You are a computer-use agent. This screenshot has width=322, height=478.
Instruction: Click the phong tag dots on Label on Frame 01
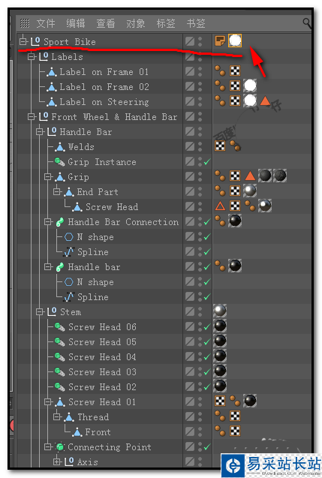(220, 71)
